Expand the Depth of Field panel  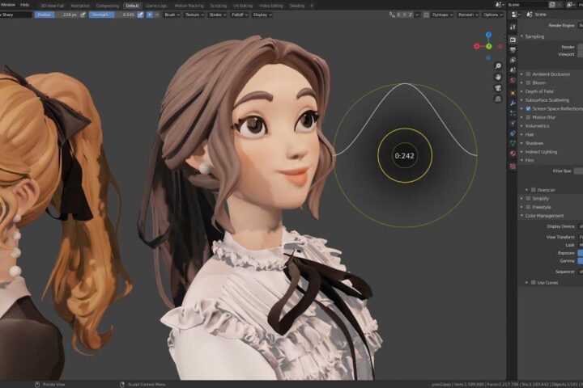click(538, 91)
